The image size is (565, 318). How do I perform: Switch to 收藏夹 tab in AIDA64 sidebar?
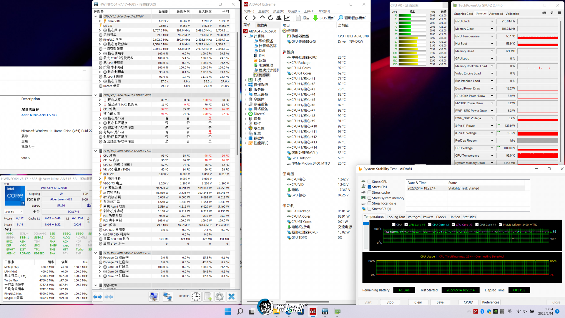tap(262, 25)
